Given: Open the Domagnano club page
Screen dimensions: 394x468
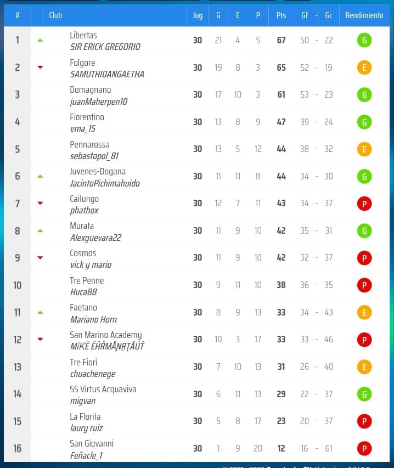Looking at the screenshot, I should [91, 89].
